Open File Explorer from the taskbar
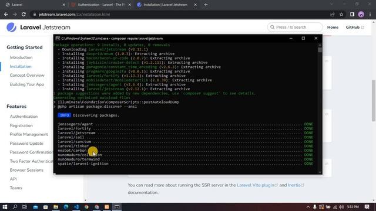 pyautogui.click(x=56, y=207)
